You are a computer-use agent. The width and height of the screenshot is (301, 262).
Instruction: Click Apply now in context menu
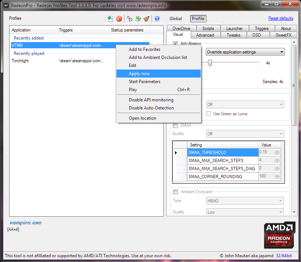pyautogui.click(x=159, y=74)
